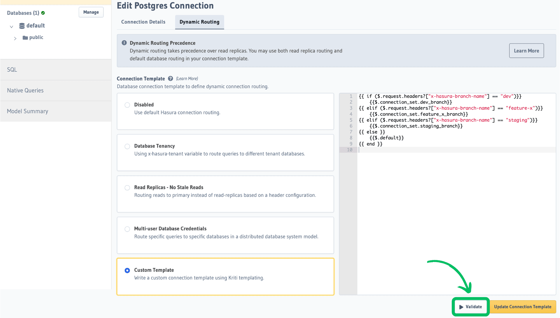Click Update Connection Template

523,307
